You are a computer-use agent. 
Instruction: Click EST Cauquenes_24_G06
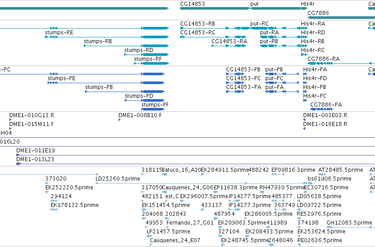click(164, 192)
